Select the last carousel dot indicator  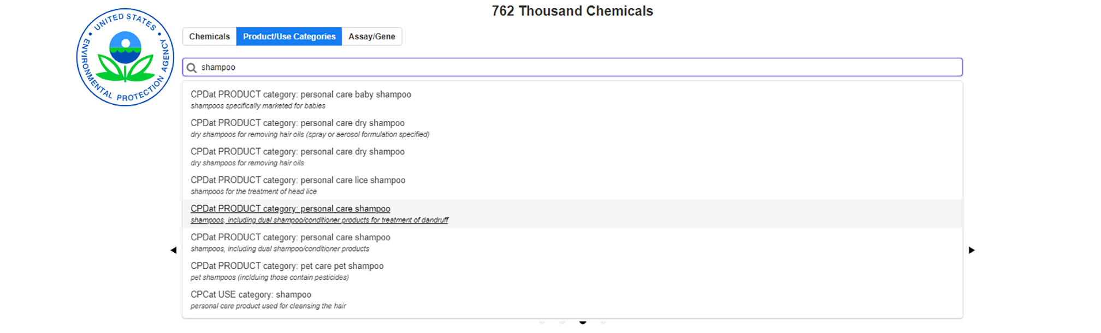603,322
